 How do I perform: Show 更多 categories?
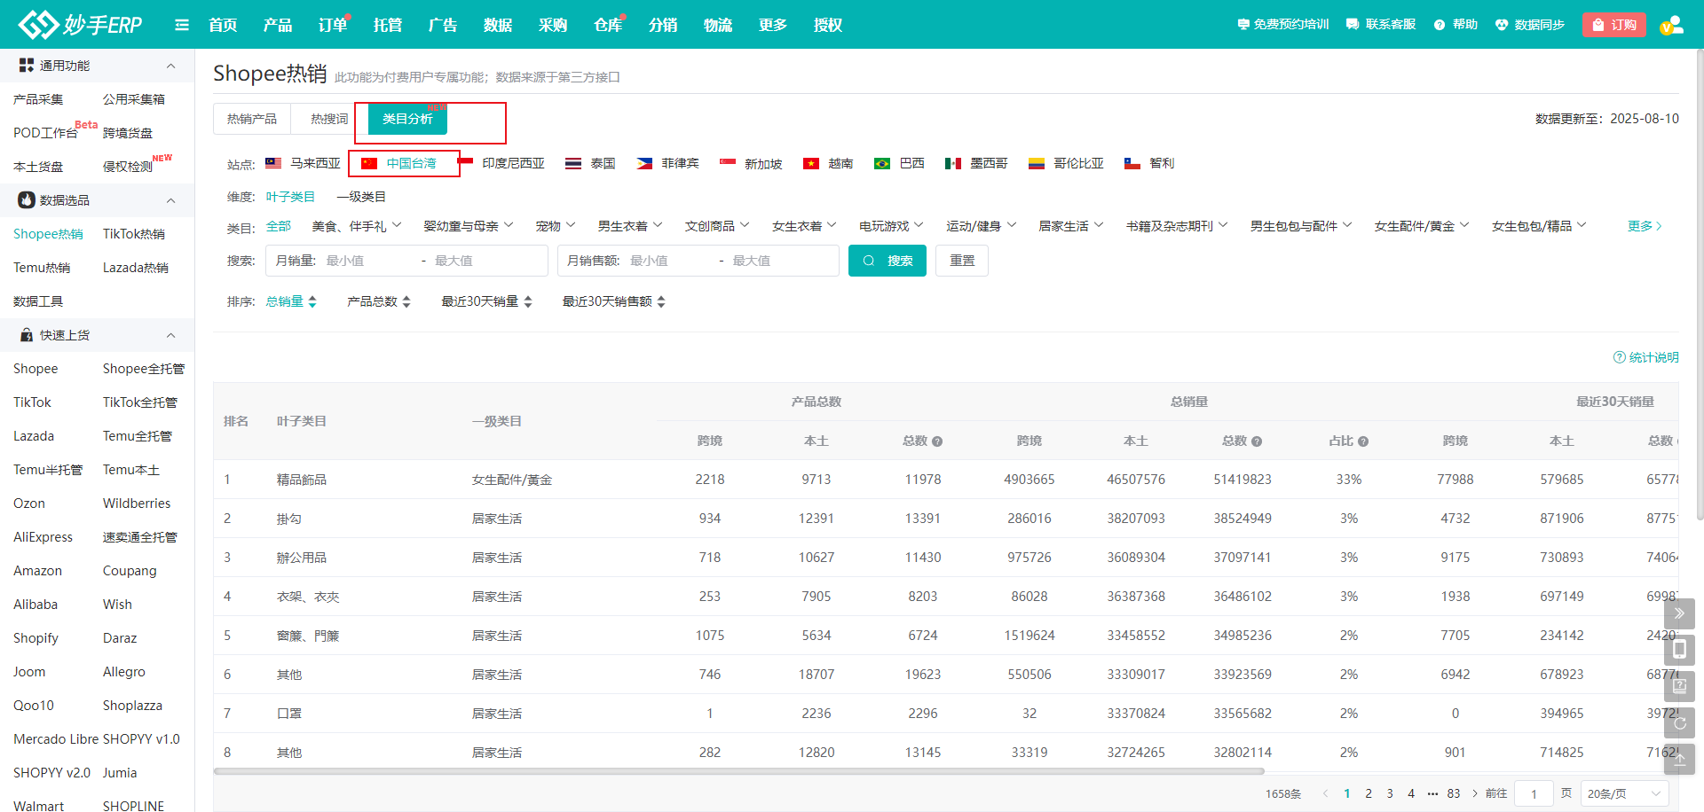[1645, 226]
